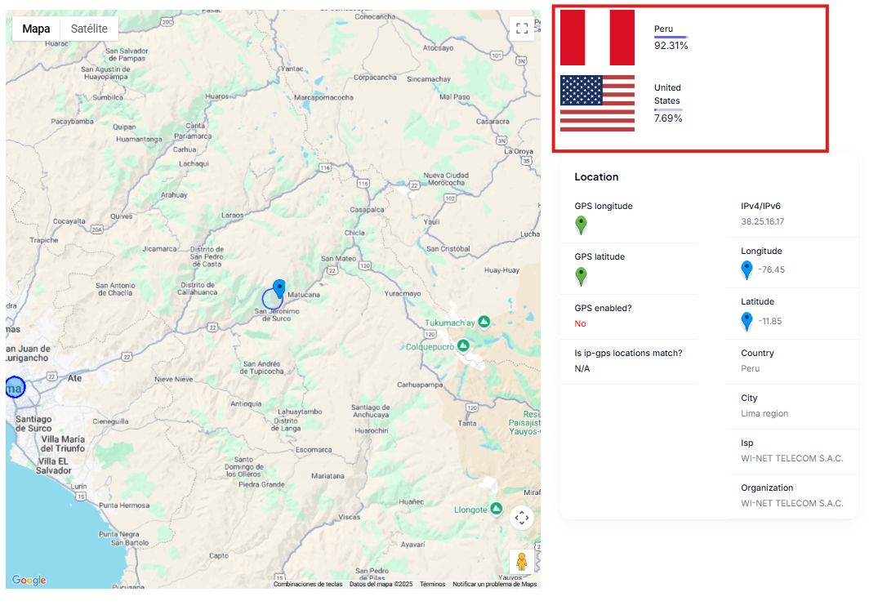Click the Isp value WI-NET TELECOM S.A.C.

[x=791, y=458]
